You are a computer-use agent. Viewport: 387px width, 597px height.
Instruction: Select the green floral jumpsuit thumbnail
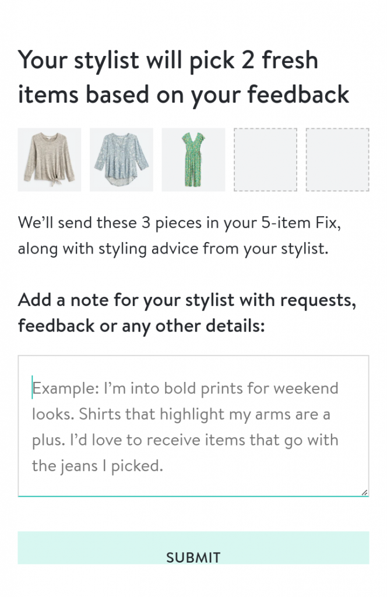pyautogui.click(x=193, y=160)
